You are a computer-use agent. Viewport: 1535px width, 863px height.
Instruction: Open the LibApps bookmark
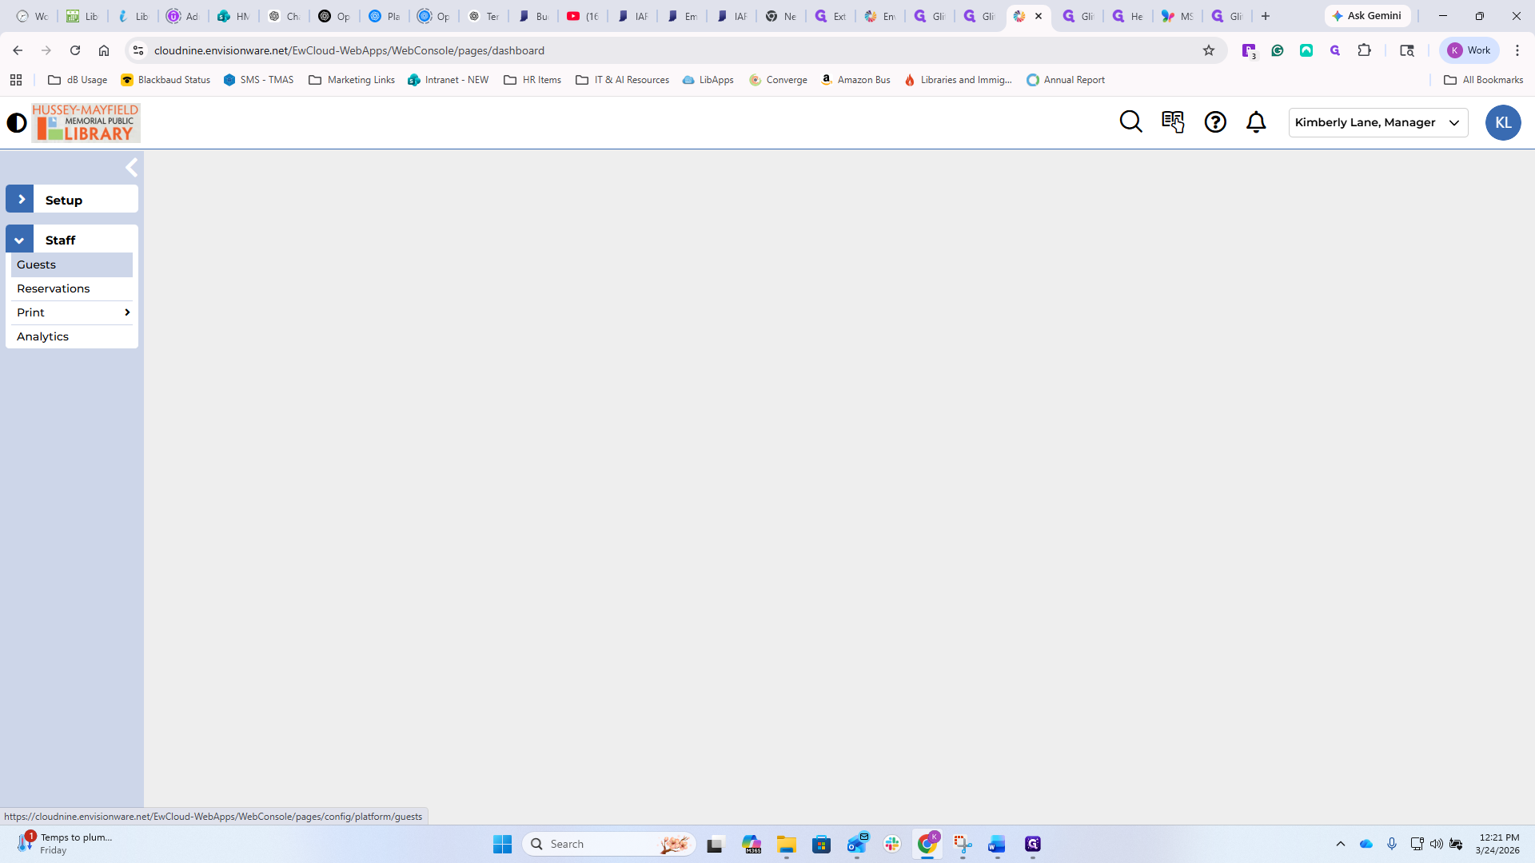coord(708,80)
